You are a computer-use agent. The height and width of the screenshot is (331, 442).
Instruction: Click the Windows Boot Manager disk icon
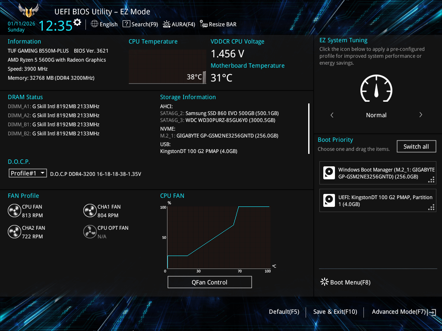(x=329, y=173)
